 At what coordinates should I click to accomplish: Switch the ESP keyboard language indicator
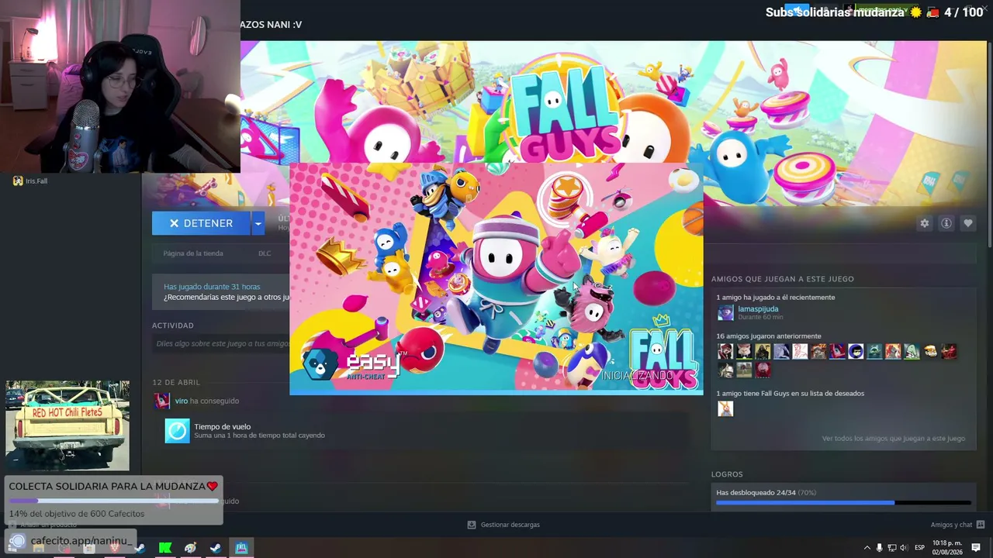click(919, 548)
